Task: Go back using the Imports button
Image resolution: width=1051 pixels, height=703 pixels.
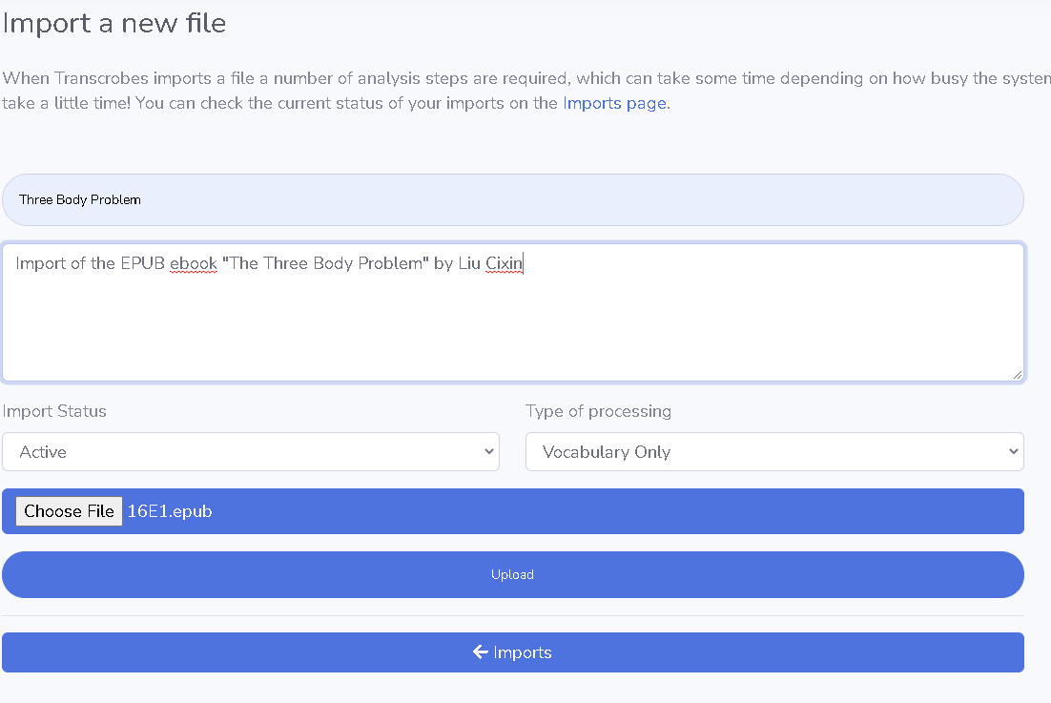Action: coord(513,652)
